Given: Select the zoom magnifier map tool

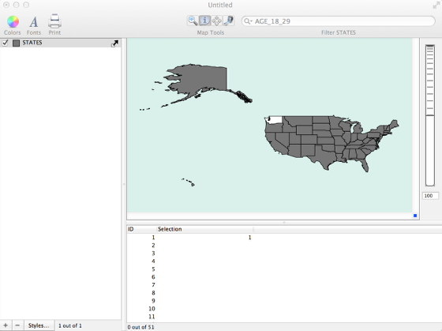Looking at the screenshot, I should tap(193, 21).
